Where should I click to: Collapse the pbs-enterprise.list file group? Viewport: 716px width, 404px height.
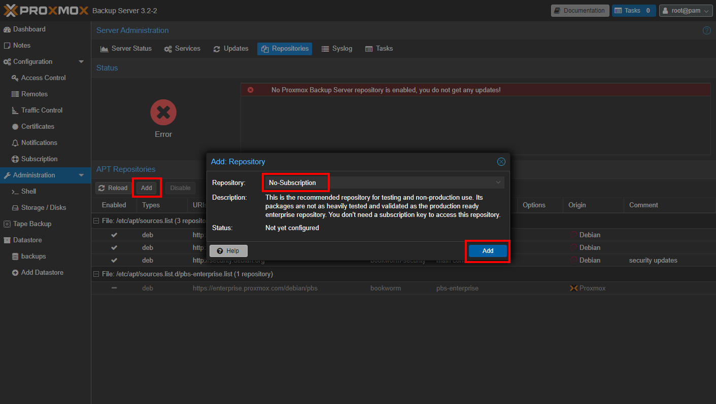pos(96,274)
